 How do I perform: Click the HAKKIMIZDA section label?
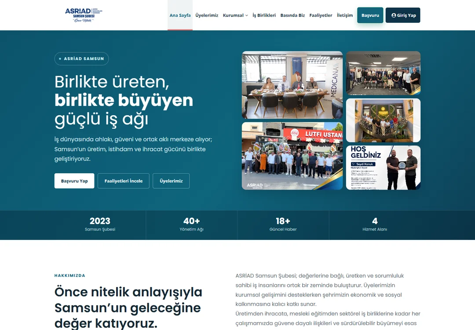(x=69, y=275)
